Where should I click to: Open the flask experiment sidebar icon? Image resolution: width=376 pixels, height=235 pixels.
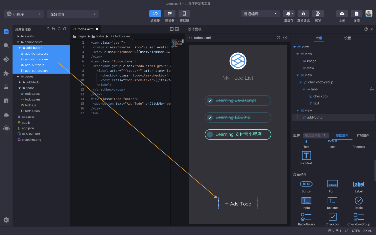pyautogui.click(x=6, y=87)
